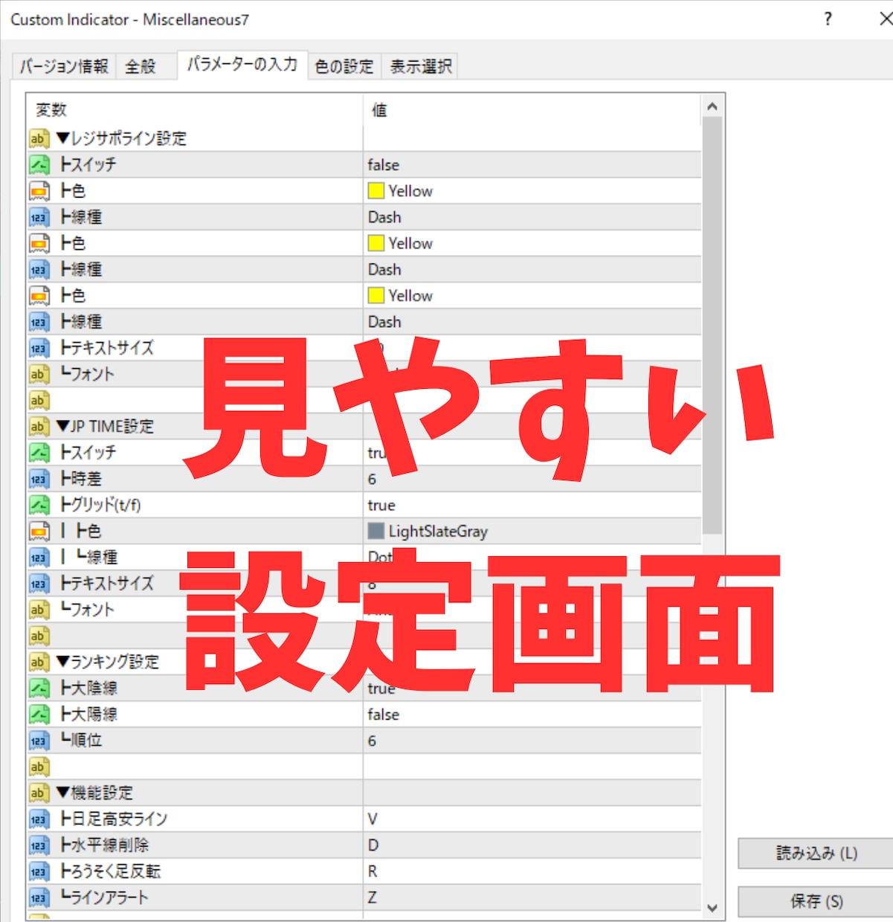Click the 保存 (S) button
893x922 pixels.
(x=816, y=902)
